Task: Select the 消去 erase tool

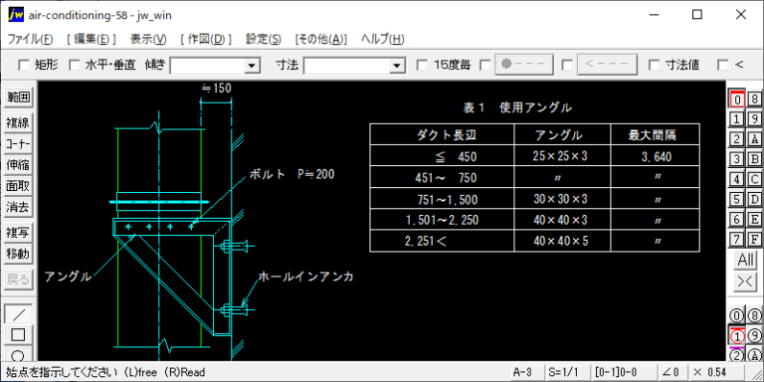Action: click(19, 208)
